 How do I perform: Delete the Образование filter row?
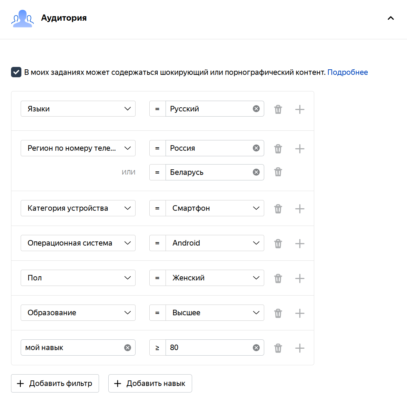coord(278,313)
